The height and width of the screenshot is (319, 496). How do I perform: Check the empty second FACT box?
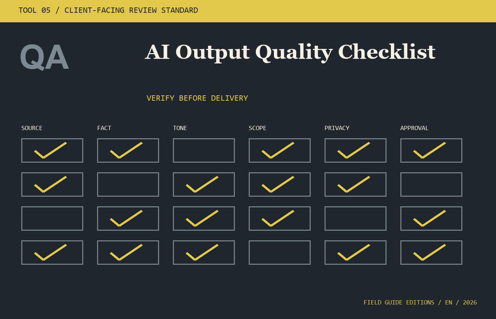click(128, 184)
